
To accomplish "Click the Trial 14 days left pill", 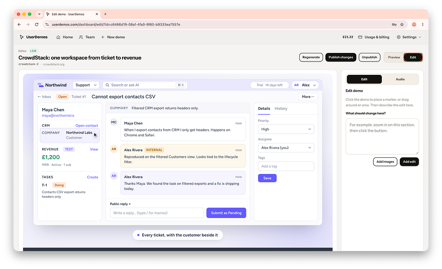I will pyautogui.click(x=270, y=85).
